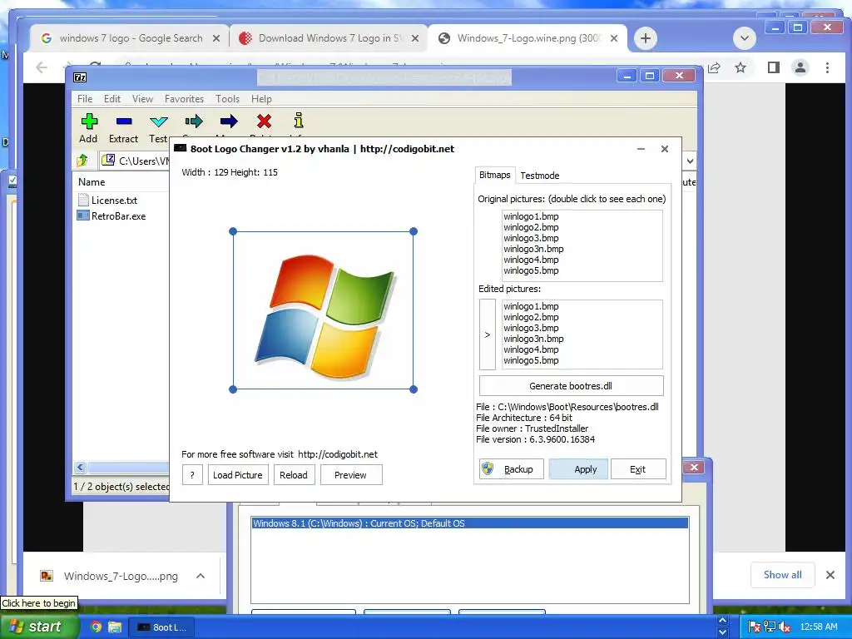Select RetroBar.exe in 7-Zip list
The width and height of the screenshot is (852, 639).
tap(111, 215)
